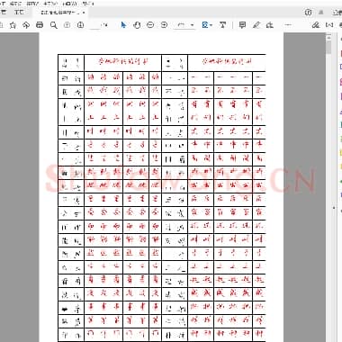Go to next page with down-arrow icon
Screen dimensions: 342x342
pyautogui.click(x=80, y=25)
